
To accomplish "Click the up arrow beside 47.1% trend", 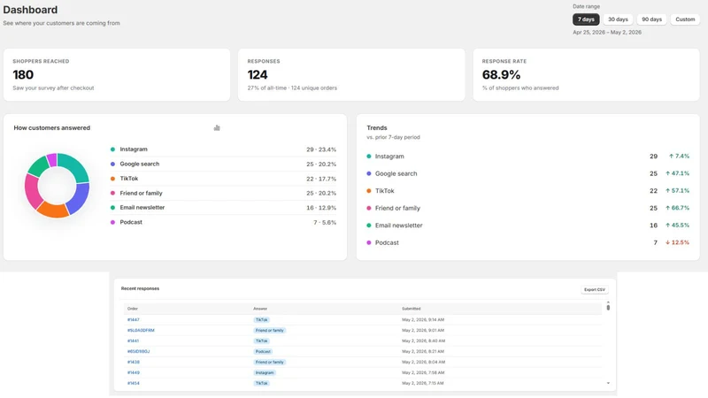I will tap(668, 173).
